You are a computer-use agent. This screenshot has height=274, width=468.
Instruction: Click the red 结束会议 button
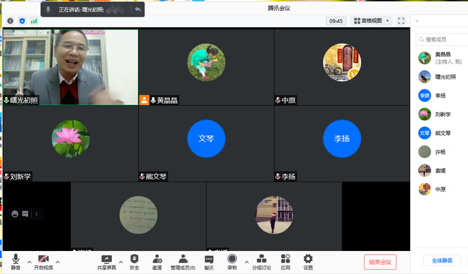click(x=380, y=262)
